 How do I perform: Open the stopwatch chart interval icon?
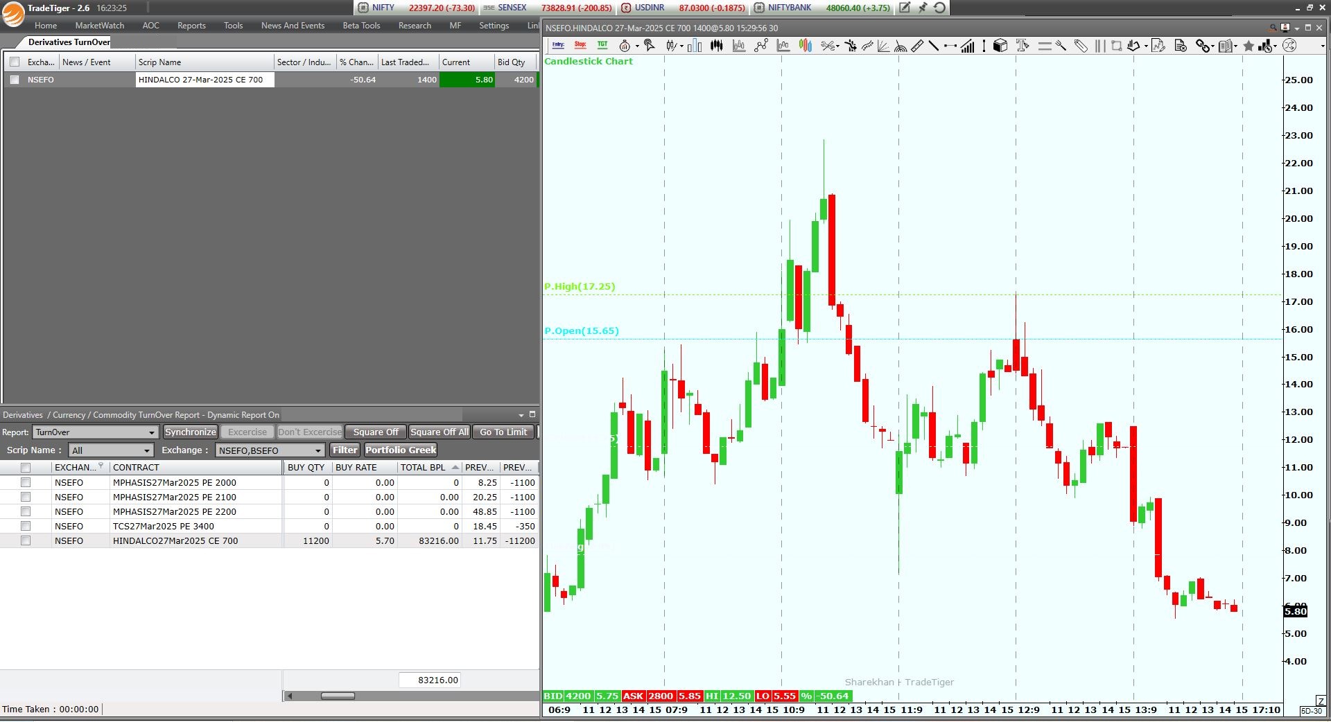625,46
